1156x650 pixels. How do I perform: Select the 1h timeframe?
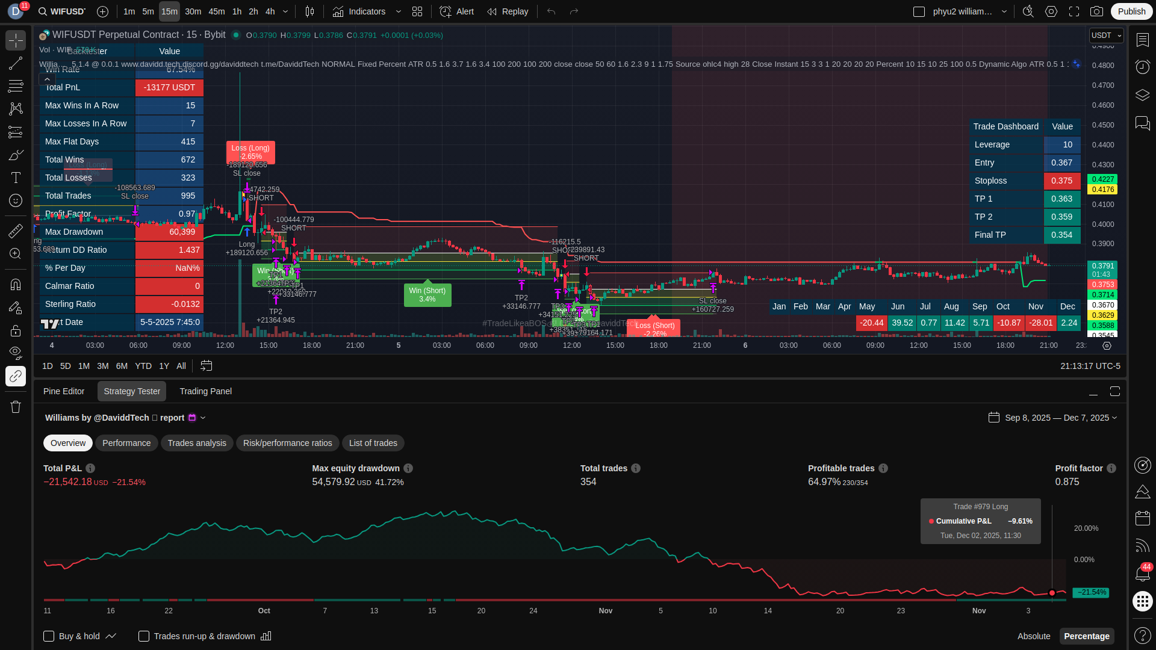pos(237,11)
